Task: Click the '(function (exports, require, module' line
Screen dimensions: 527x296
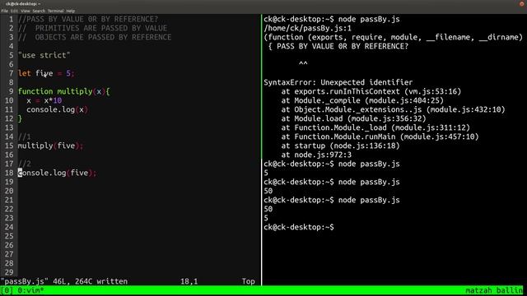Action: [394, 37]
